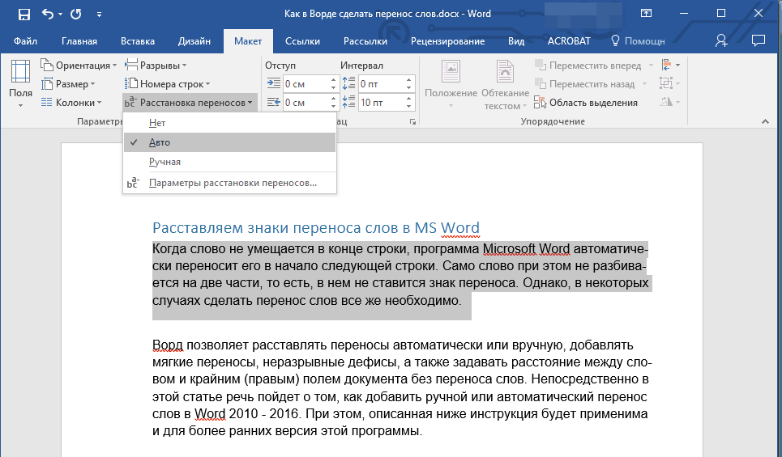Open the Ориентация dropdown
The image size is (782, 457).
(79, 66)
